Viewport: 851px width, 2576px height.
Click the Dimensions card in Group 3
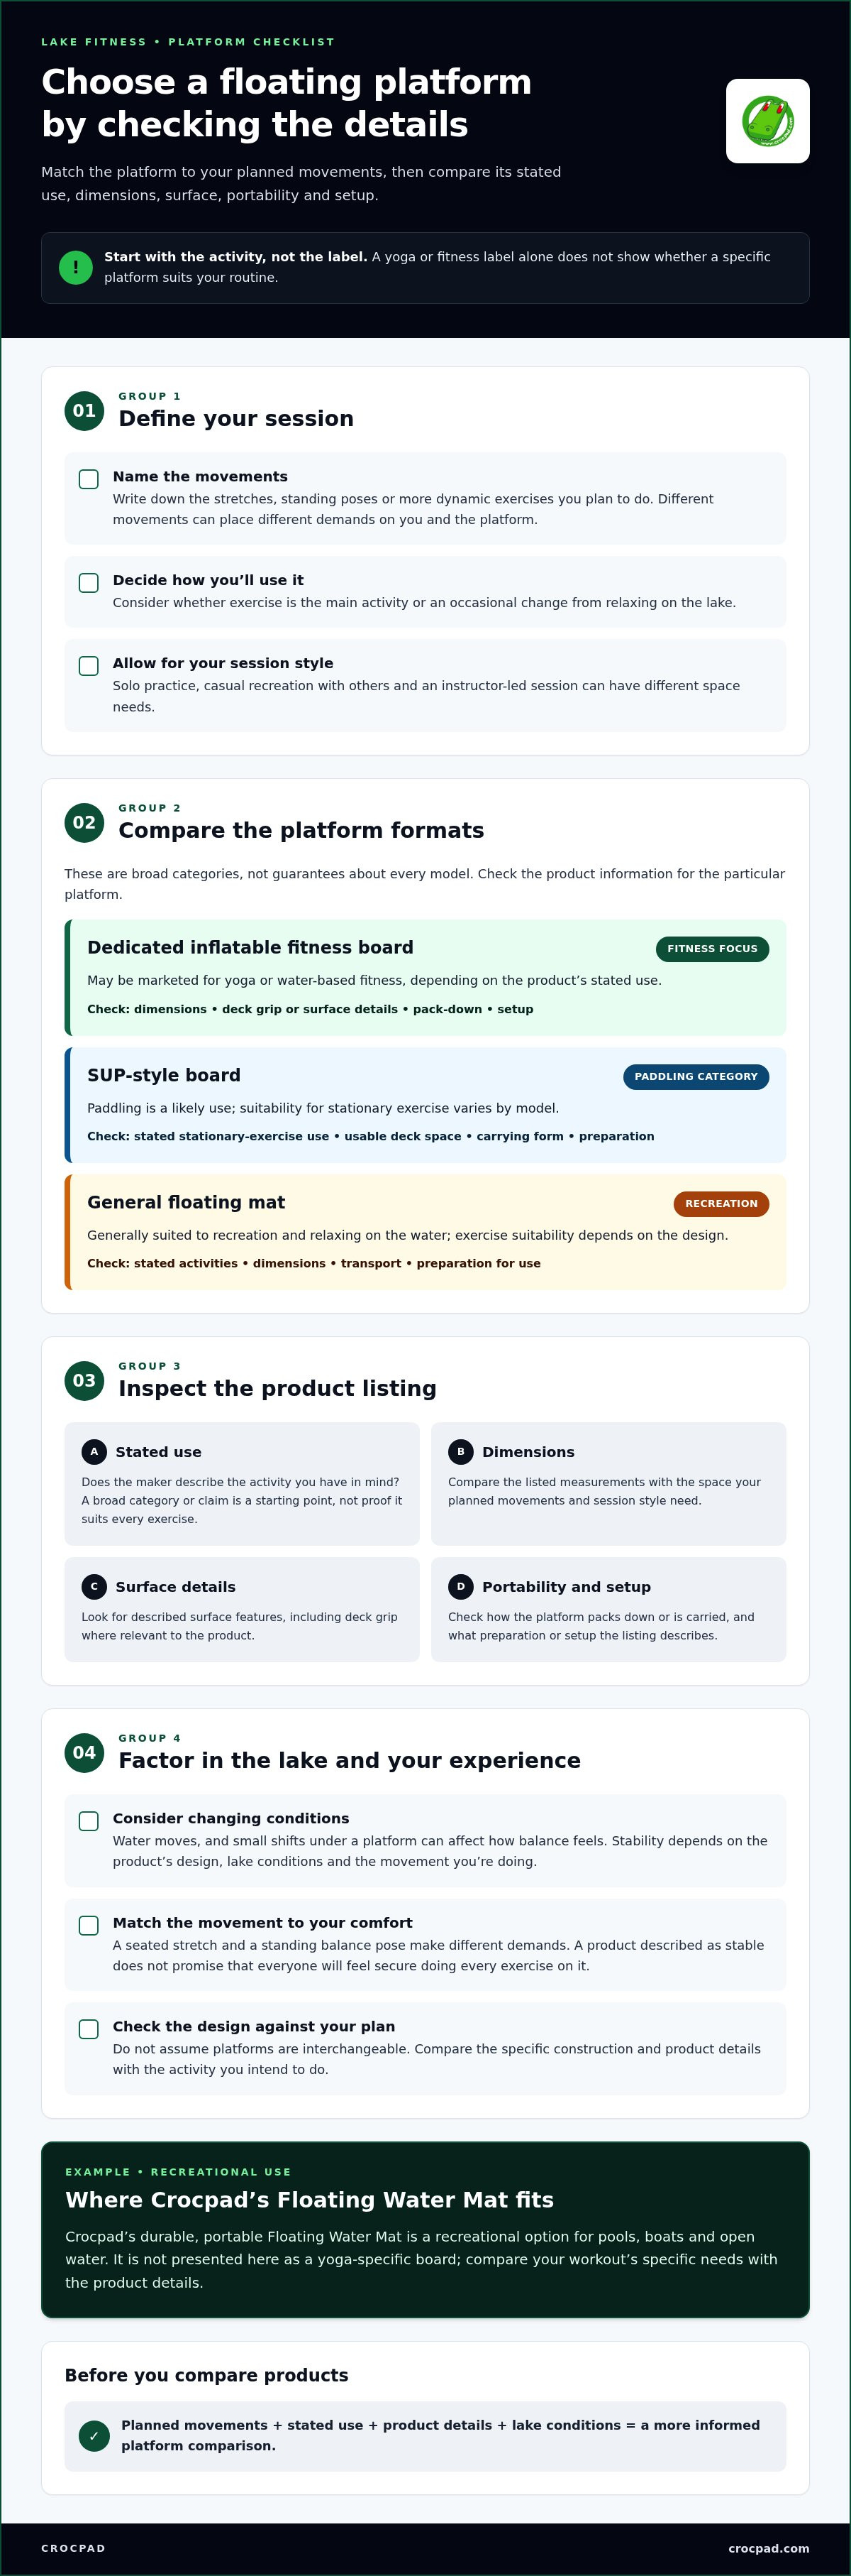pos(608,1484)
